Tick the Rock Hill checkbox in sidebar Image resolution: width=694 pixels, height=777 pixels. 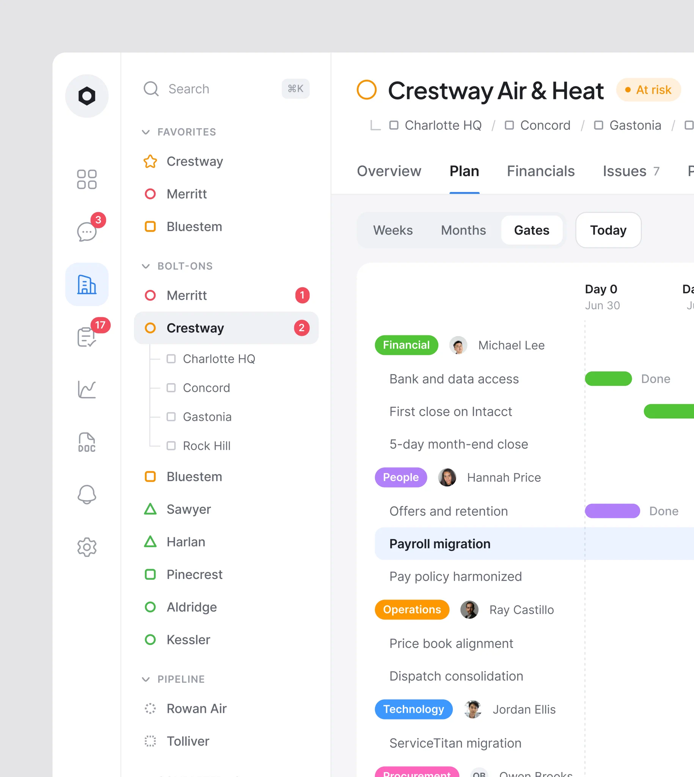tap(171, 446)
